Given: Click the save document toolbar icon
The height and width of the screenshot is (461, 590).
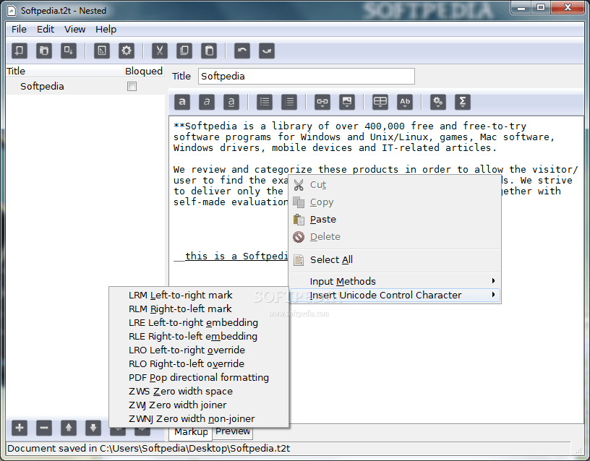Looking at the screenshot, I should point(69,51).
